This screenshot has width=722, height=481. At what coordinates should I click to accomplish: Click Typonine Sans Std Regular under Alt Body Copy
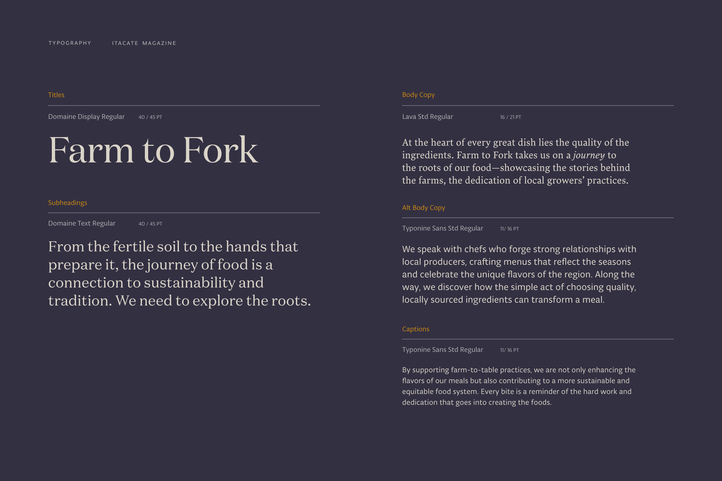coord(442,228)
